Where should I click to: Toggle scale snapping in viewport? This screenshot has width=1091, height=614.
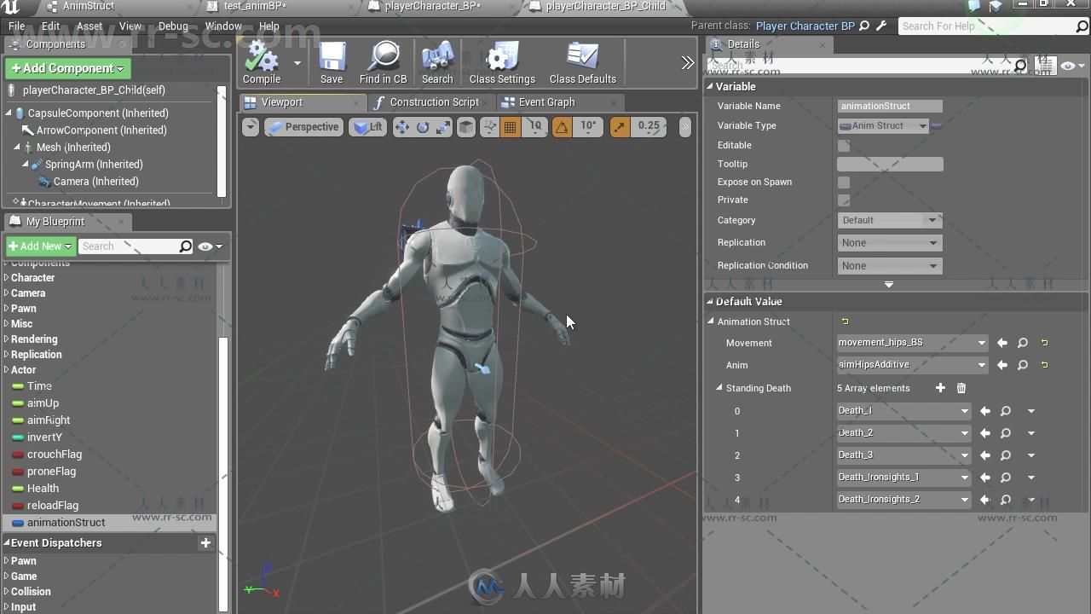click(620, 127)
